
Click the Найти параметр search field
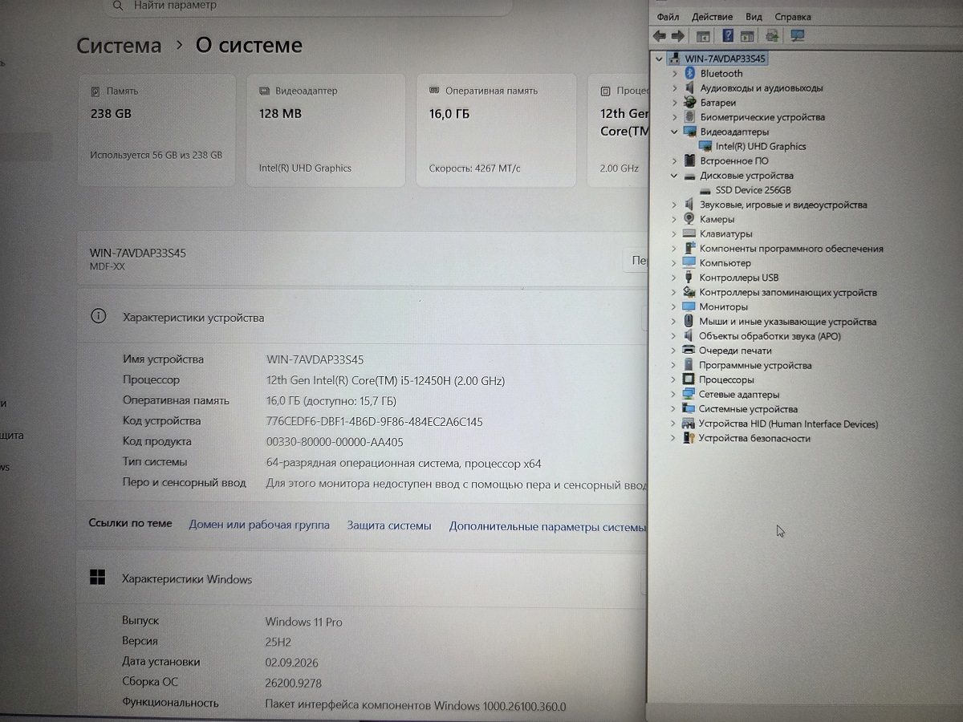pos(309,6)
